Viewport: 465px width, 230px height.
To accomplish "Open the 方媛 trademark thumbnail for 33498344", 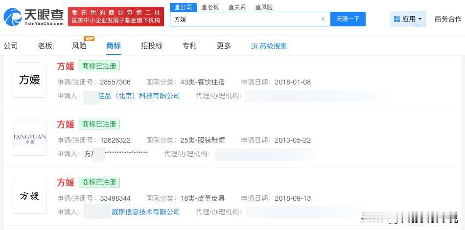I will coord(29,196).
